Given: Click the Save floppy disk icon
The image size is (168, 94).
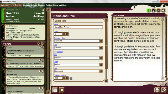Looking at the screenshot, I should 55,90.
